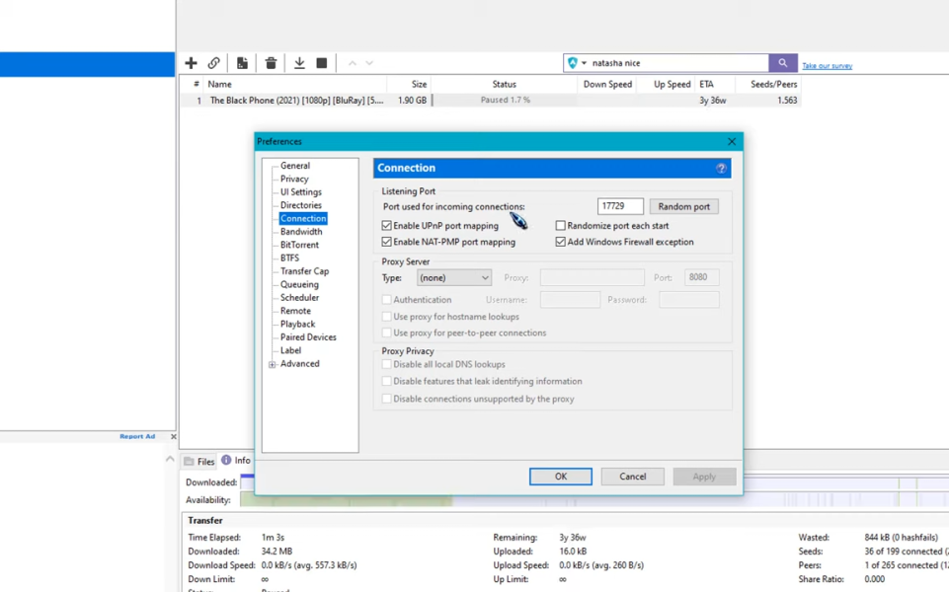Check Disable features that leak identifying information

tap(387, 382)
